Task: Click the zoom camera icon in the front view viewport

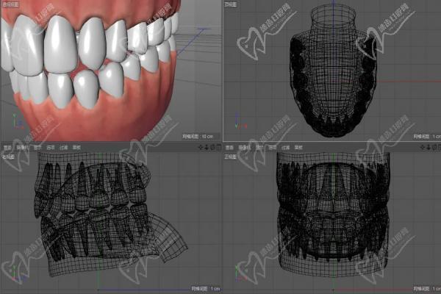Action: click(425, 147)
